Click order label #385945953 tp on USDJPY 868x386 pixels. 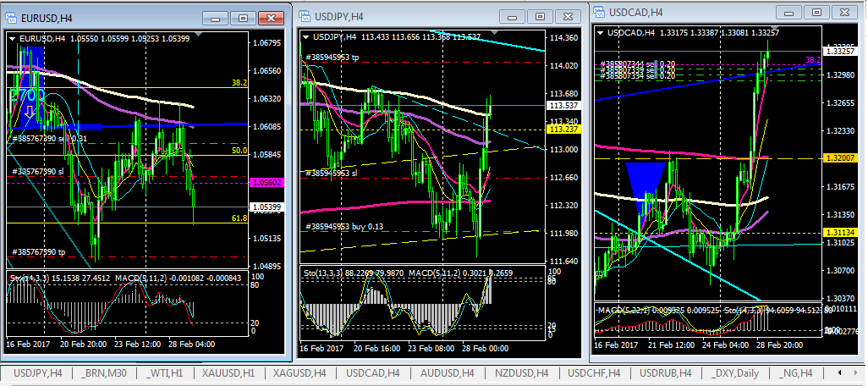point(332,57)
